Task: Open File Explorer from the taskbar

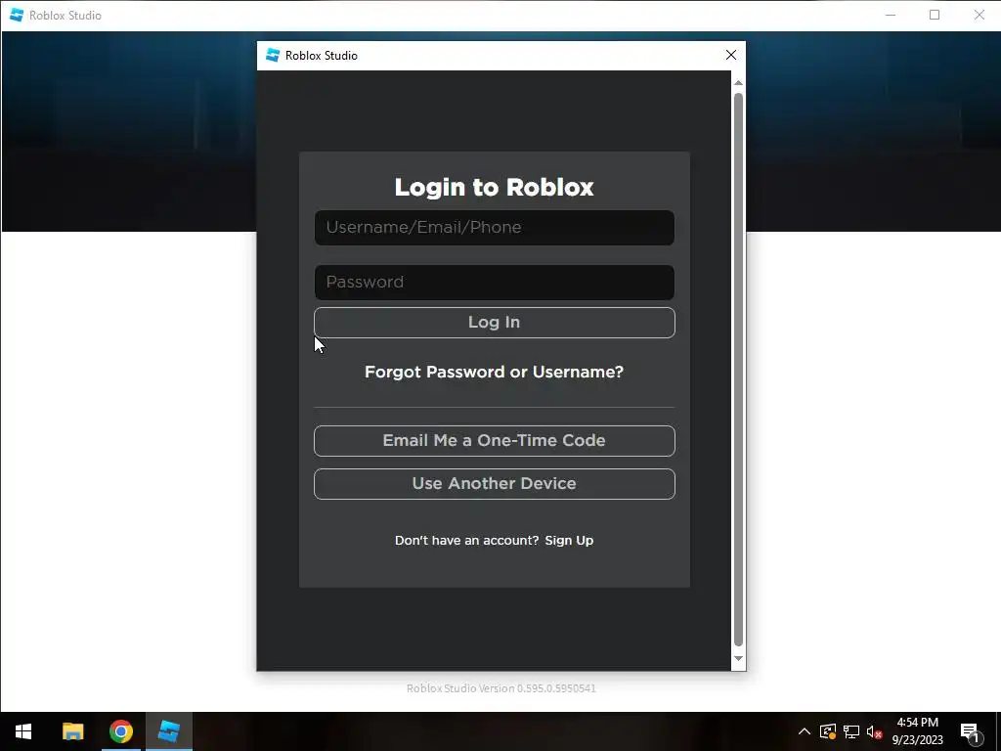Action: (72, 731)
